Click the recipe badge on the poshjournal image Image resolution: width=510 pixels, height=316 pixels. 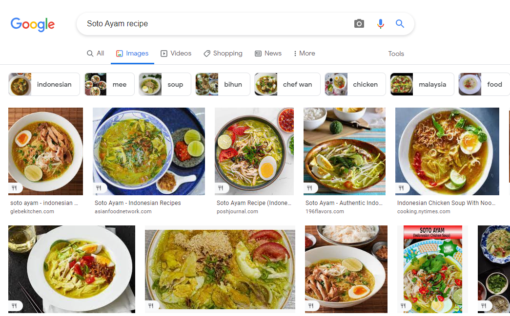(x=221, y=187)
